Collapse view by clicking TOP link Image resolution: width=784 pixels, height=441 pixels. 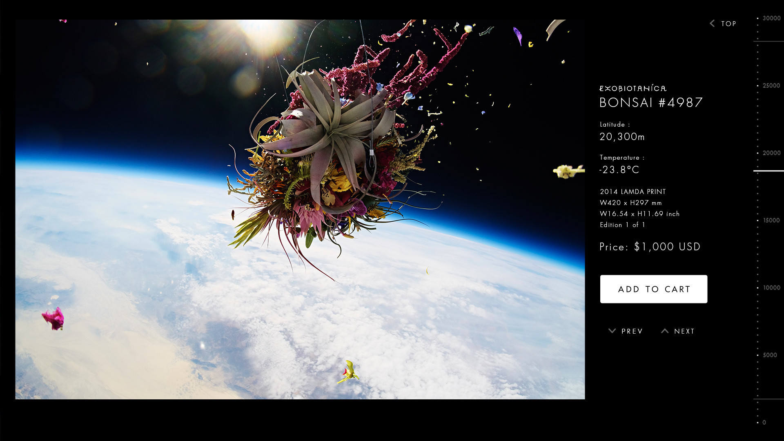coord(728,24)
